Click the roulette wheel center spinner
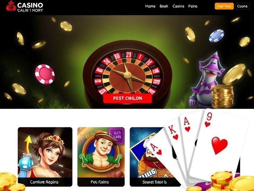 point(128,75)
